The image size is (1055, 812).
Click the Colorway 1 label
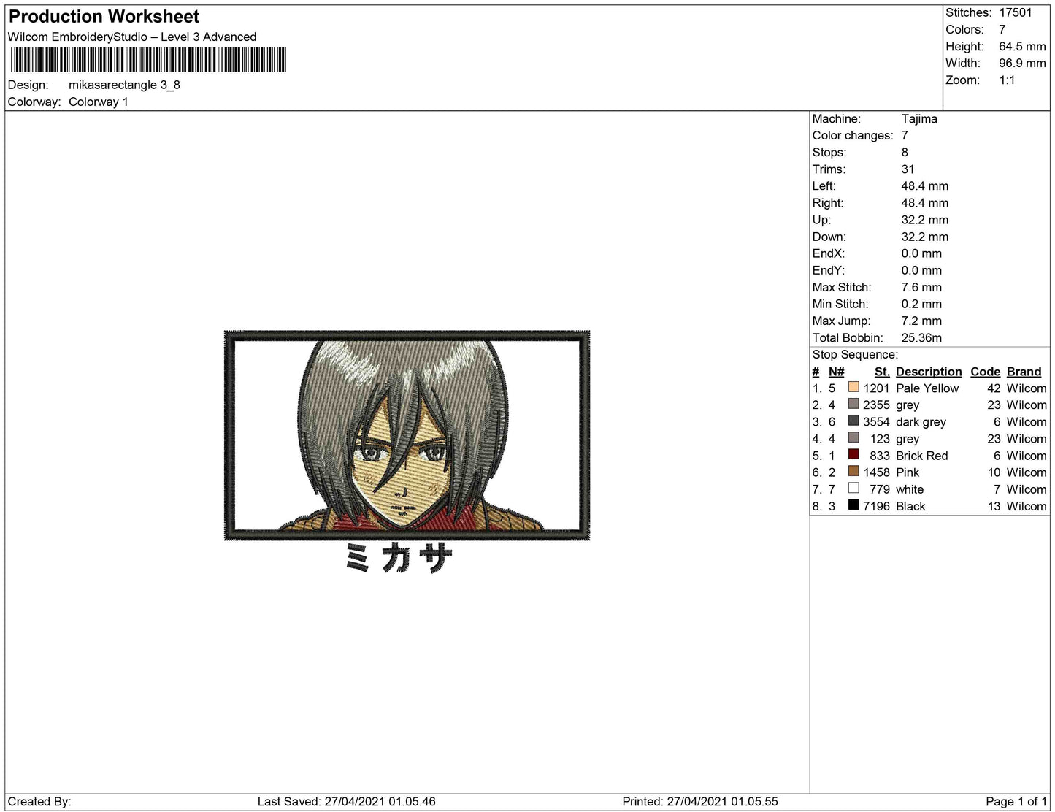point(99,101)
